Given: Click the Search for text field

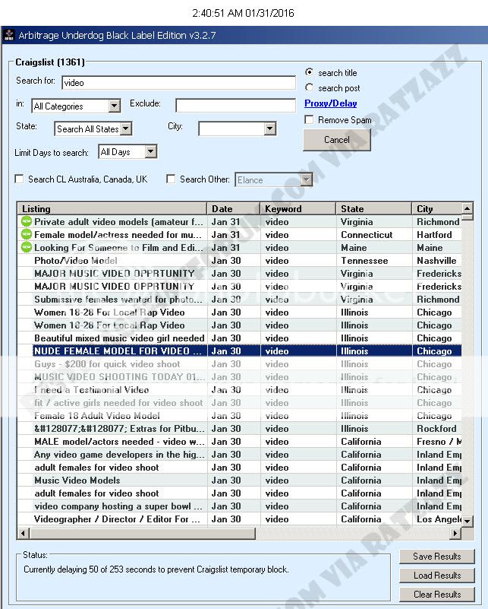Looking at the screenshot, I should (x=178, y=83).
